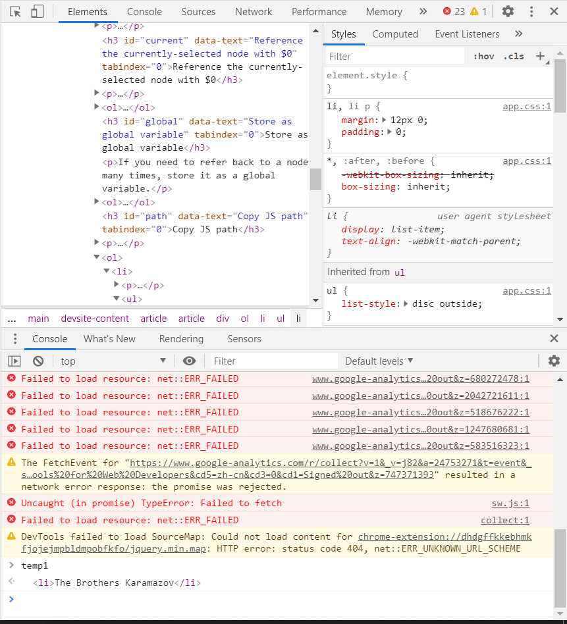Open the Sources tab
The width and height of the screenshot is (567, 624).
tap(198, 12)
